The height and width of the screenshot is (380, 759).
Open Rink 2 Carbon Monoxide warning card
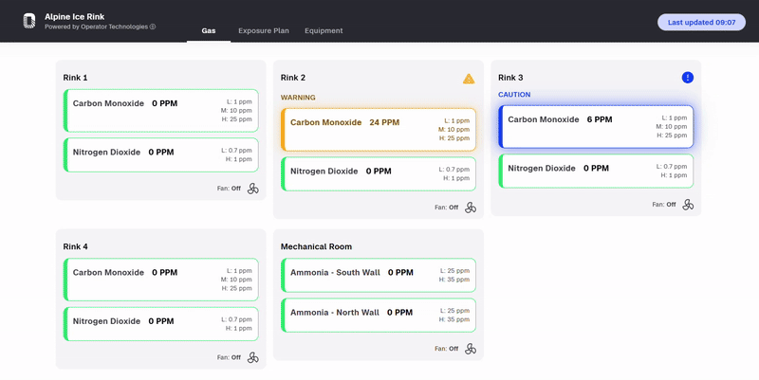coord(378,129)
